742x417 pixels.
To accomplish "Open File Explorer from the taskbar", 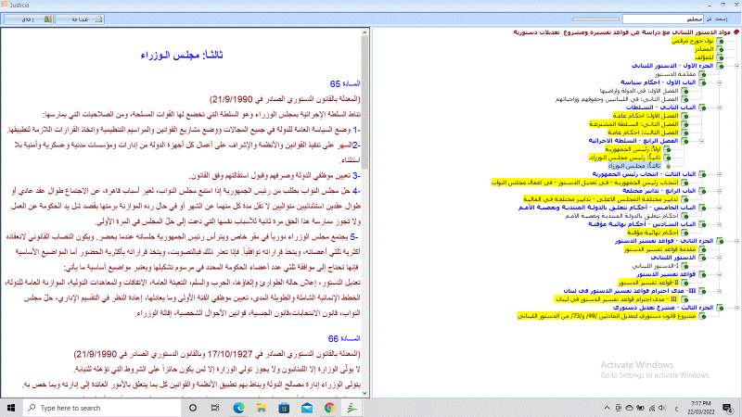I will pos(262,408).
